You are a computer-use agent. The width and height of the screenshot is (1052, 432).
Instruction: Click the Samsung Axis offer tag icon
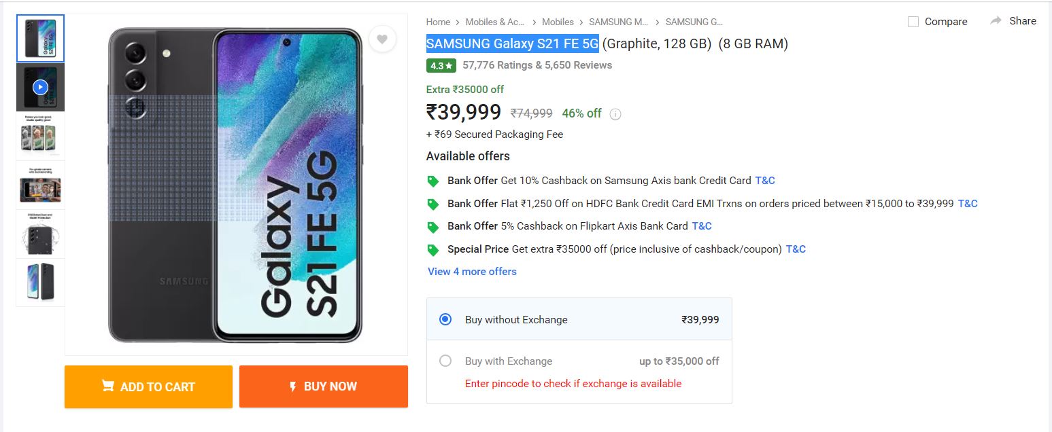[432, 181]
